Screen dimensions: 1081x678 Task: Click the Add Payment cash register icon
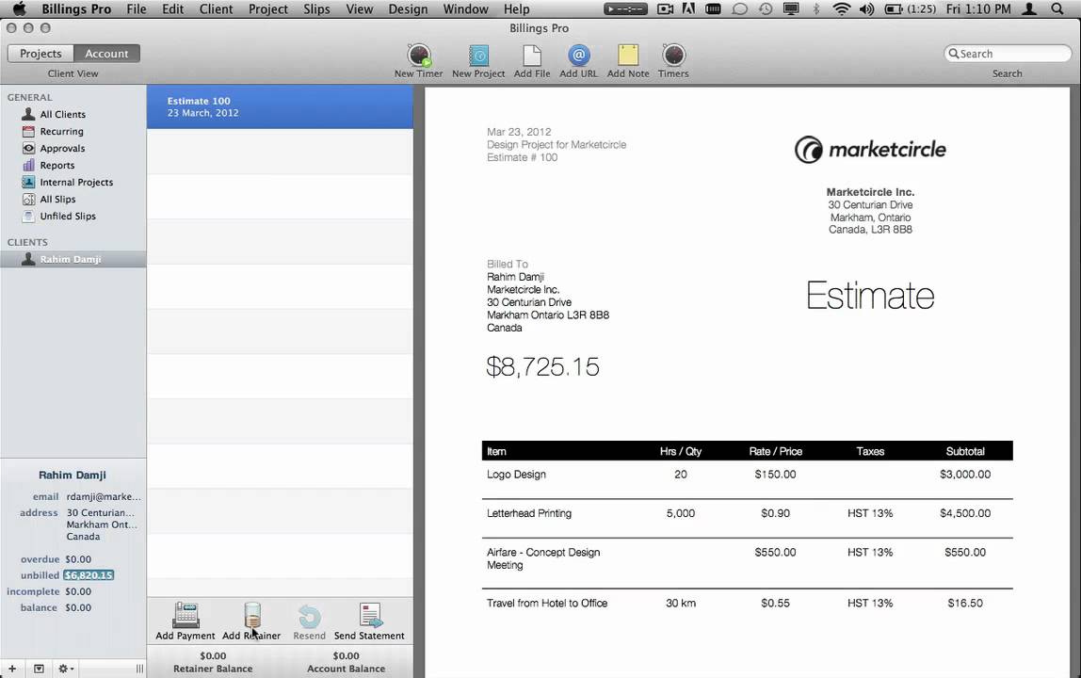(x=186, y=615)
